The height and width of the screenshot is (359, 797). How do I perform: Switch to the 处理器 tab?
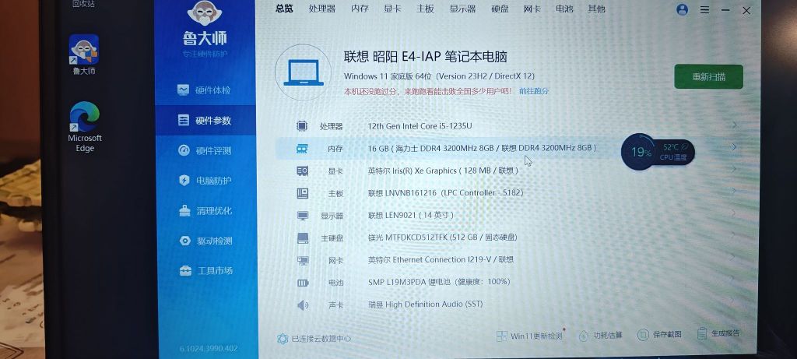point(321,9)
